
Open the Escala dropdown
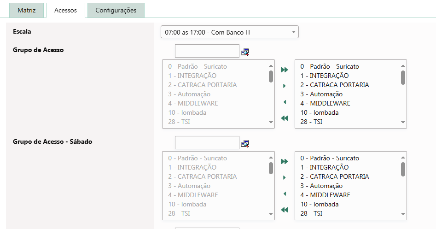[229, 32]
